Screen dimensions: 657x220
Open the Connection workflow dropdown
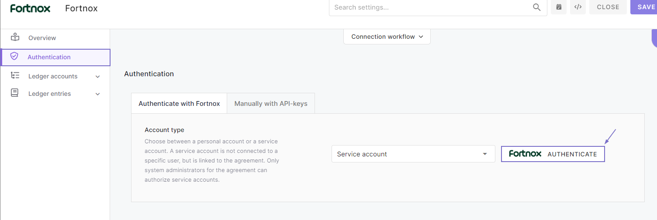(x=387, y=37)
